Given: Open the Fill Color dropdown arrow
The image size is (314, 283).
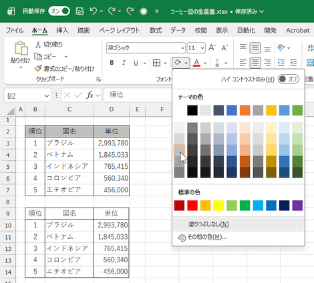Looking at the screenshot, I should coord(186,63).
